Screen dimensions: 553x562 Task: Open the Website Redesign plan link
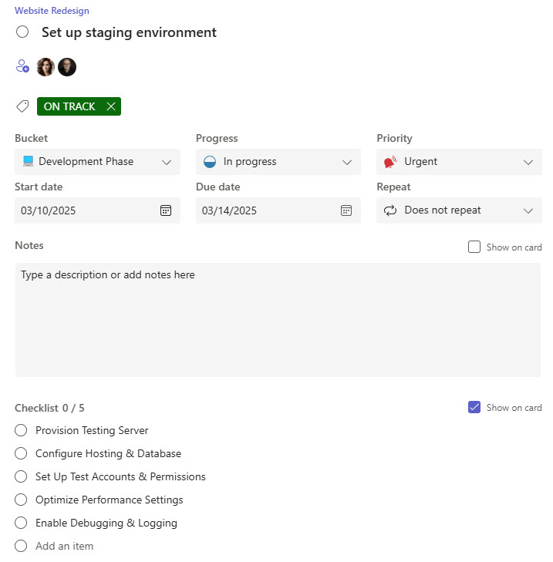point(52,11)
